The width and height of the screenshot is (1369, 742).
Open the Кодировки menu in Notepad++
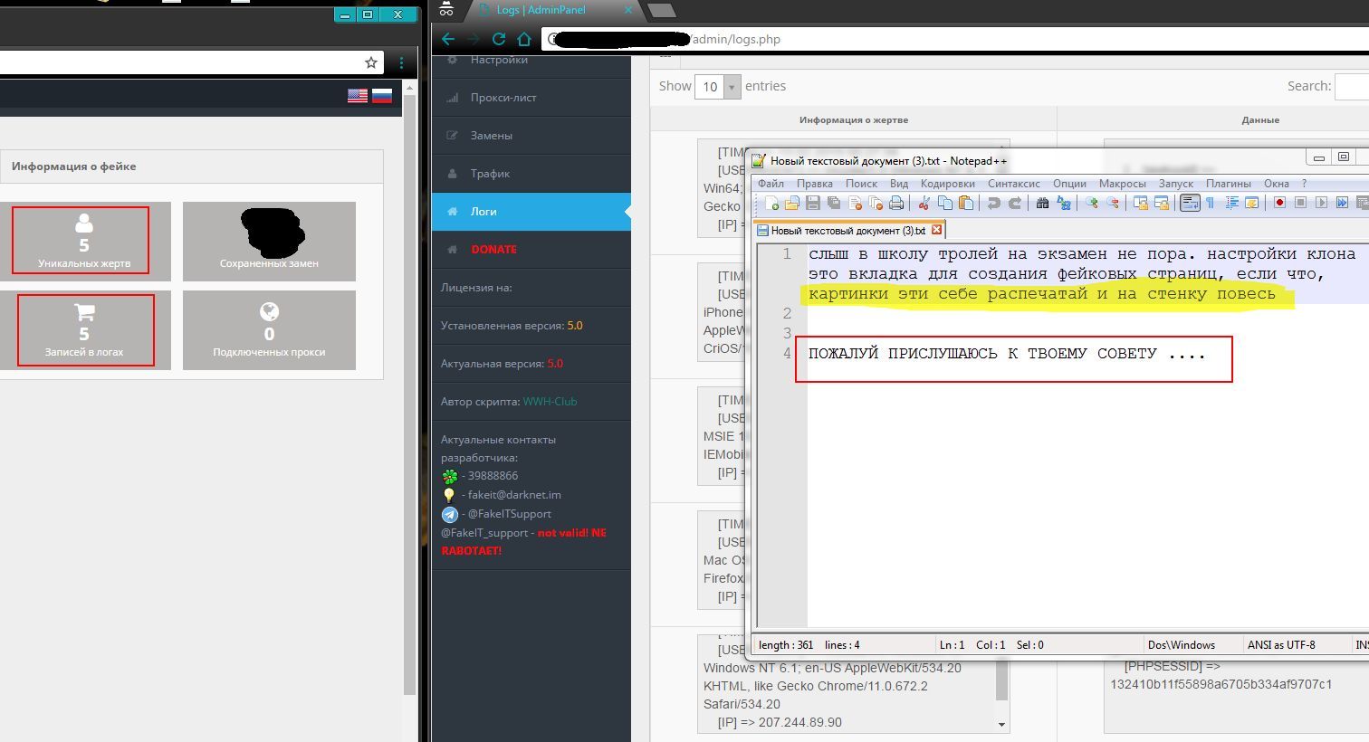pyautogui.click(x=948, y=184)
